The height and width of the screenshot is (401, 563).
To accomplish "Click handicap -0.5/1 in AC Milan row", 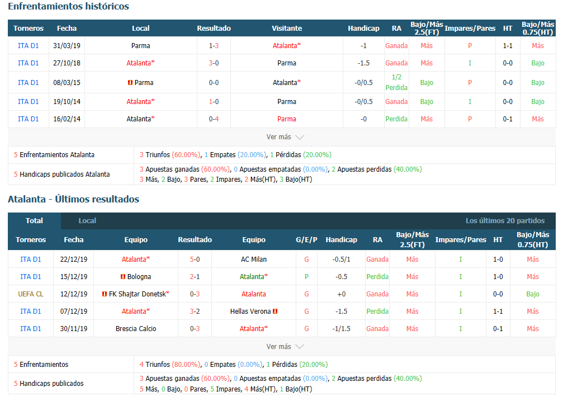I will coord(341,260).
